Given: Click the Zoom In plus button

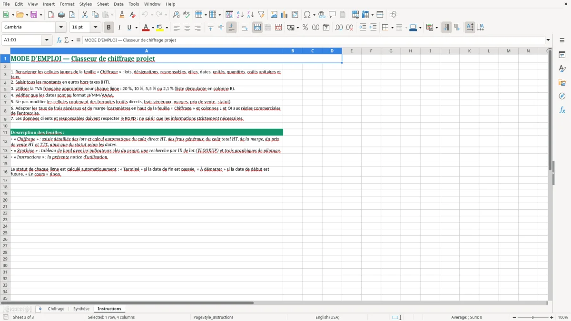Looking at the screenshot, I should [552, 317].
